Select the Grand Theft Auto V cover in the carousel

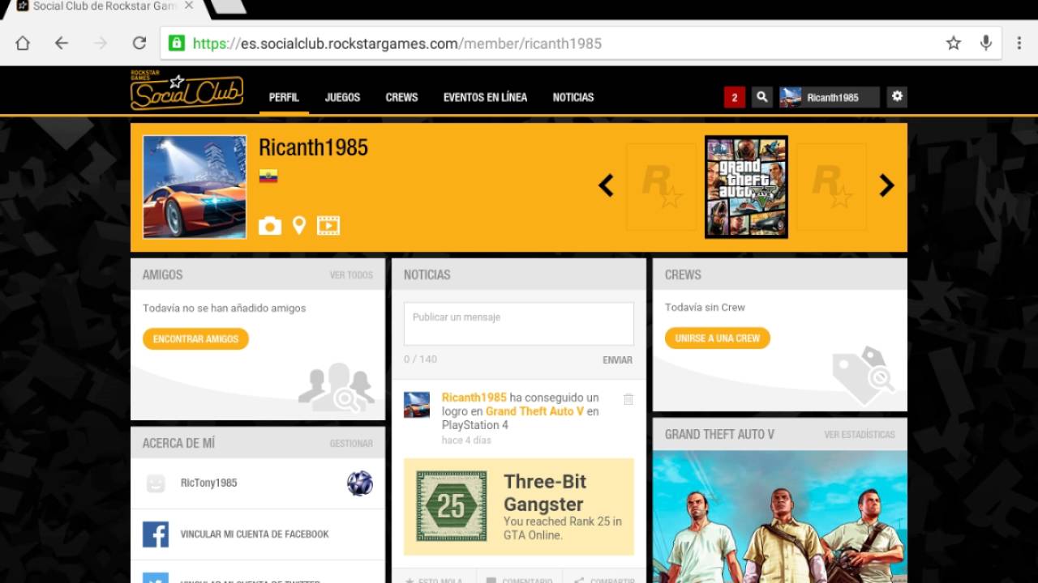(746, 186)
